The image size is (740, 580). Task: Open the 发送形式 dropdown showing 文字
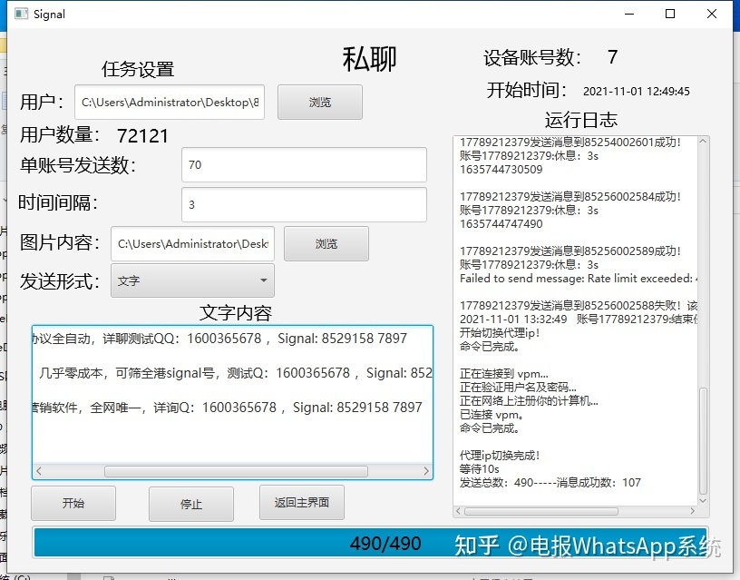192,281
